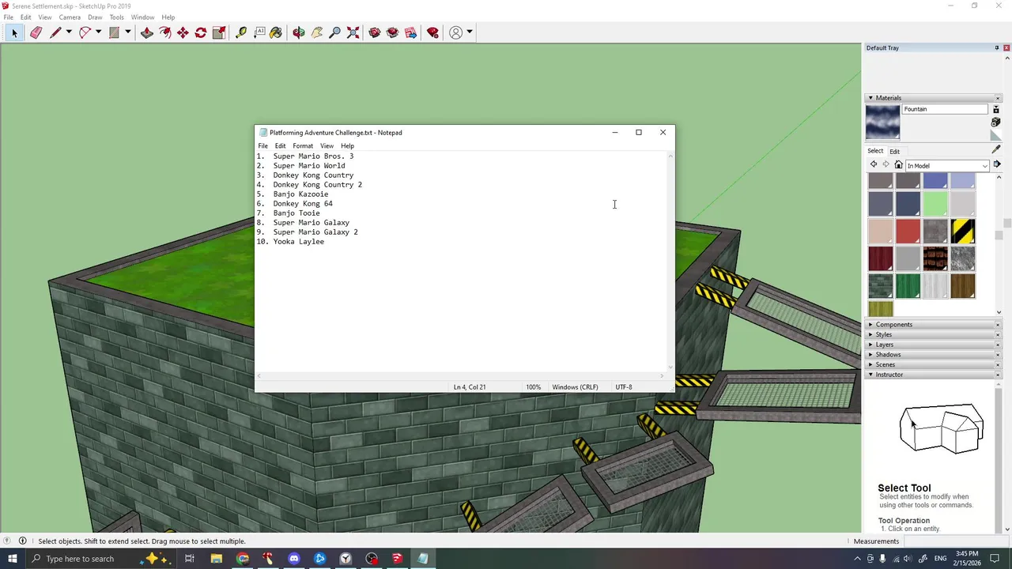Select the Orbit camera tool
The image size is (1012, 569).
(x=299, y=32)
